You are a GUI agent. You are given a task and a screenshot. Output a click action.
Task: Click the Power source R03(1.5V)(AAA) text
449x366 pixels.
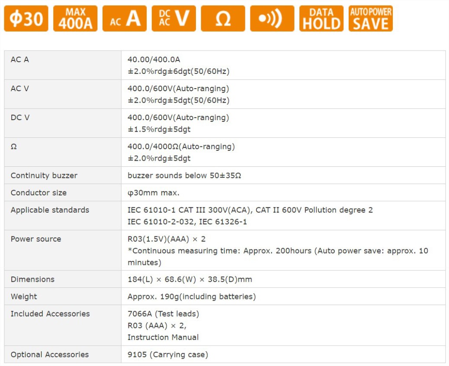click(167, 239)
